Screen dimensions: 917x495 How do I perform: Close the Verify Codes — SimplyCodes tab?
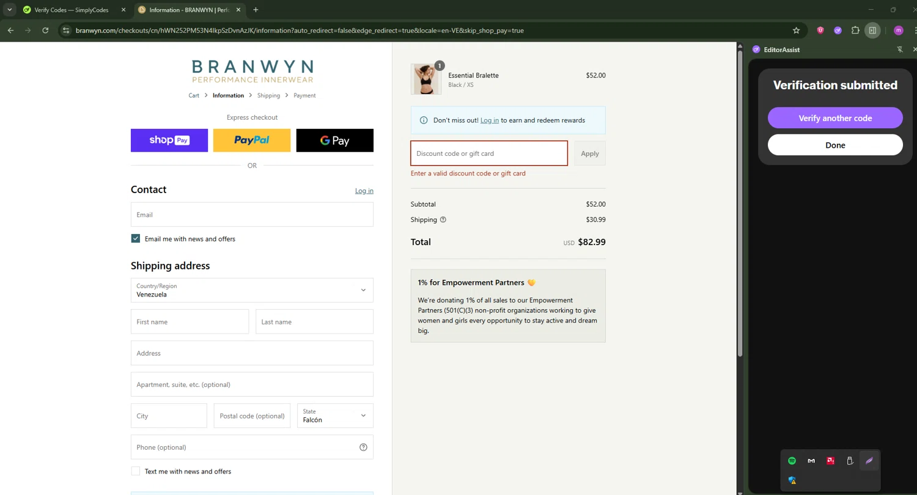click(x=123, y=10)
